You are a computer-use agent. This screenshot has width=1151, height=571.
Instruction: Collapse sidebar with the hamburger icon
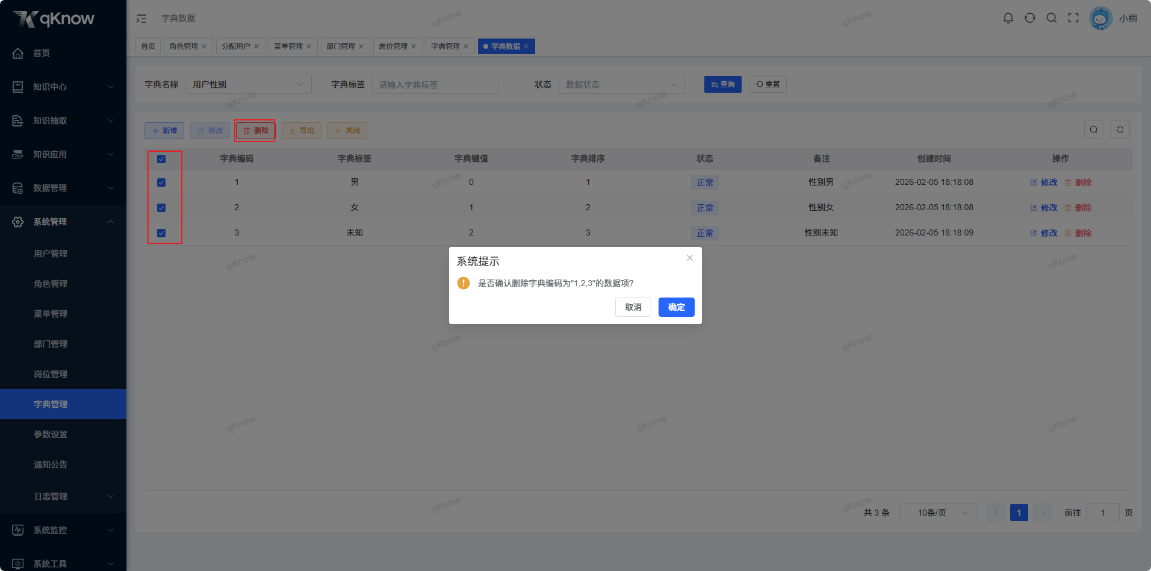coord(141,19)
